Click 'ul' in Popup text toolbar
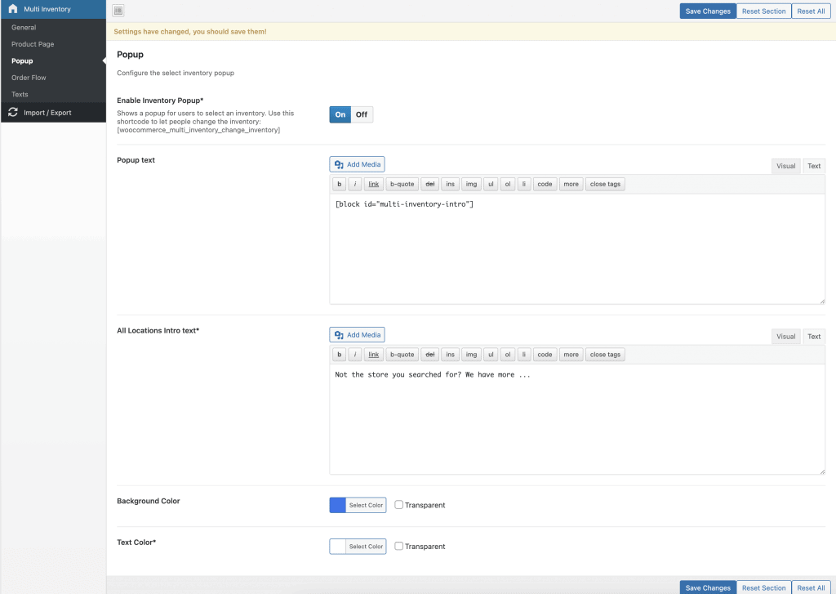The height and width of the screenshot is (594, 836). 491,184
